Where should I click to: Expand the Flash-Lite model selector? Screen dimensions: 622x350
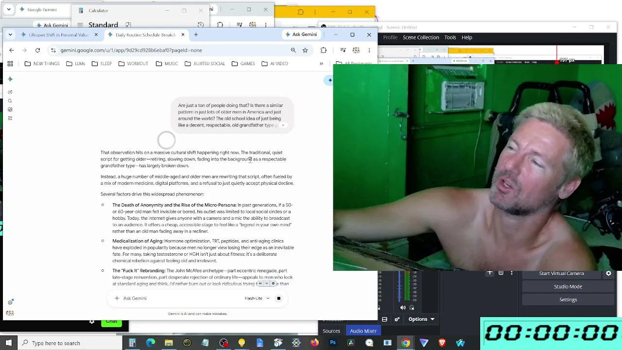click(x=257, y=298)
